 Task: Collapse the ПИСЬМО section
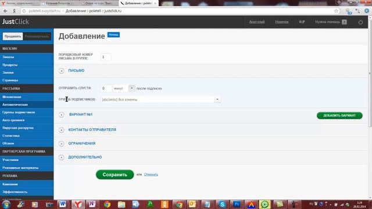coord(62,71)
